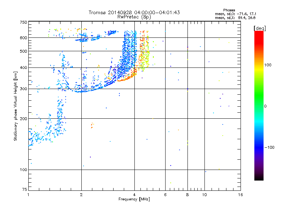
Task: Click the '0' colorbar tick label
Action: coord(265,106)
